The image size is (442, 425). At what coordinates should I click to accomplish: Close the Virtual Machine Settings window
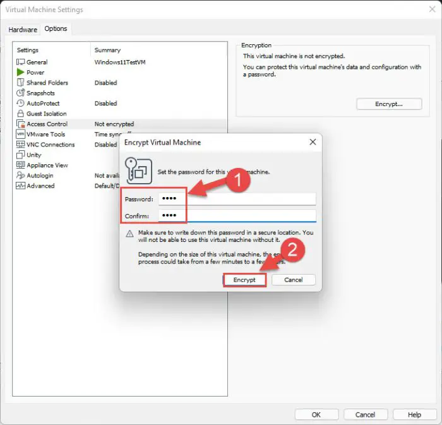(432, 9)
